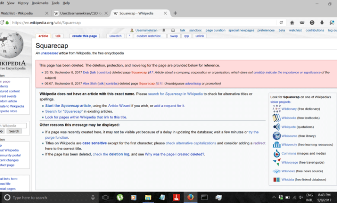
Task: Open the watchlist link in the header
Action: pyautogui.click(x=295, y=30)
